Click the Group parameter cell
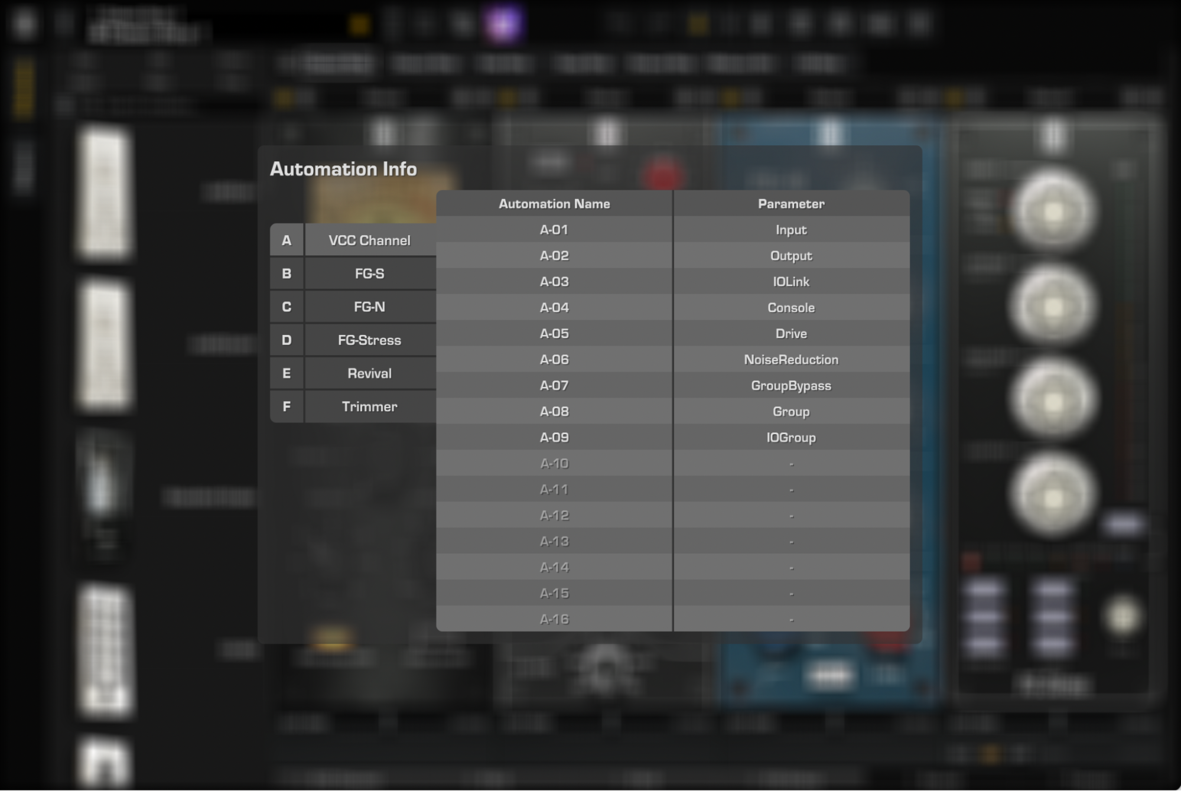The image size is (1181, 791). (791, 412)
